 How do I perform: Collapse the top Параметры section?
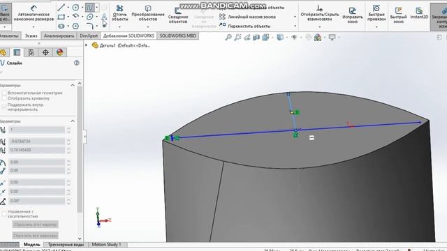(x=73, y=85)
